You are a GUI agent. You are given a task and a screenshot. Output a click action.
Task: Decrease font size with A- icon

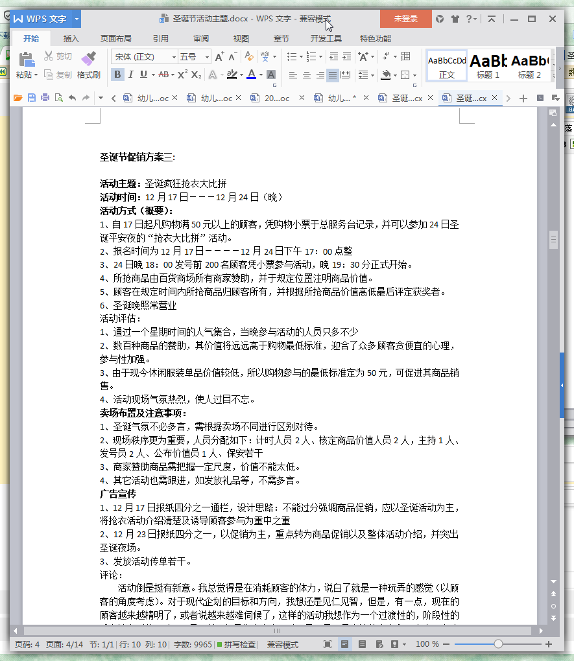(233, 56)
